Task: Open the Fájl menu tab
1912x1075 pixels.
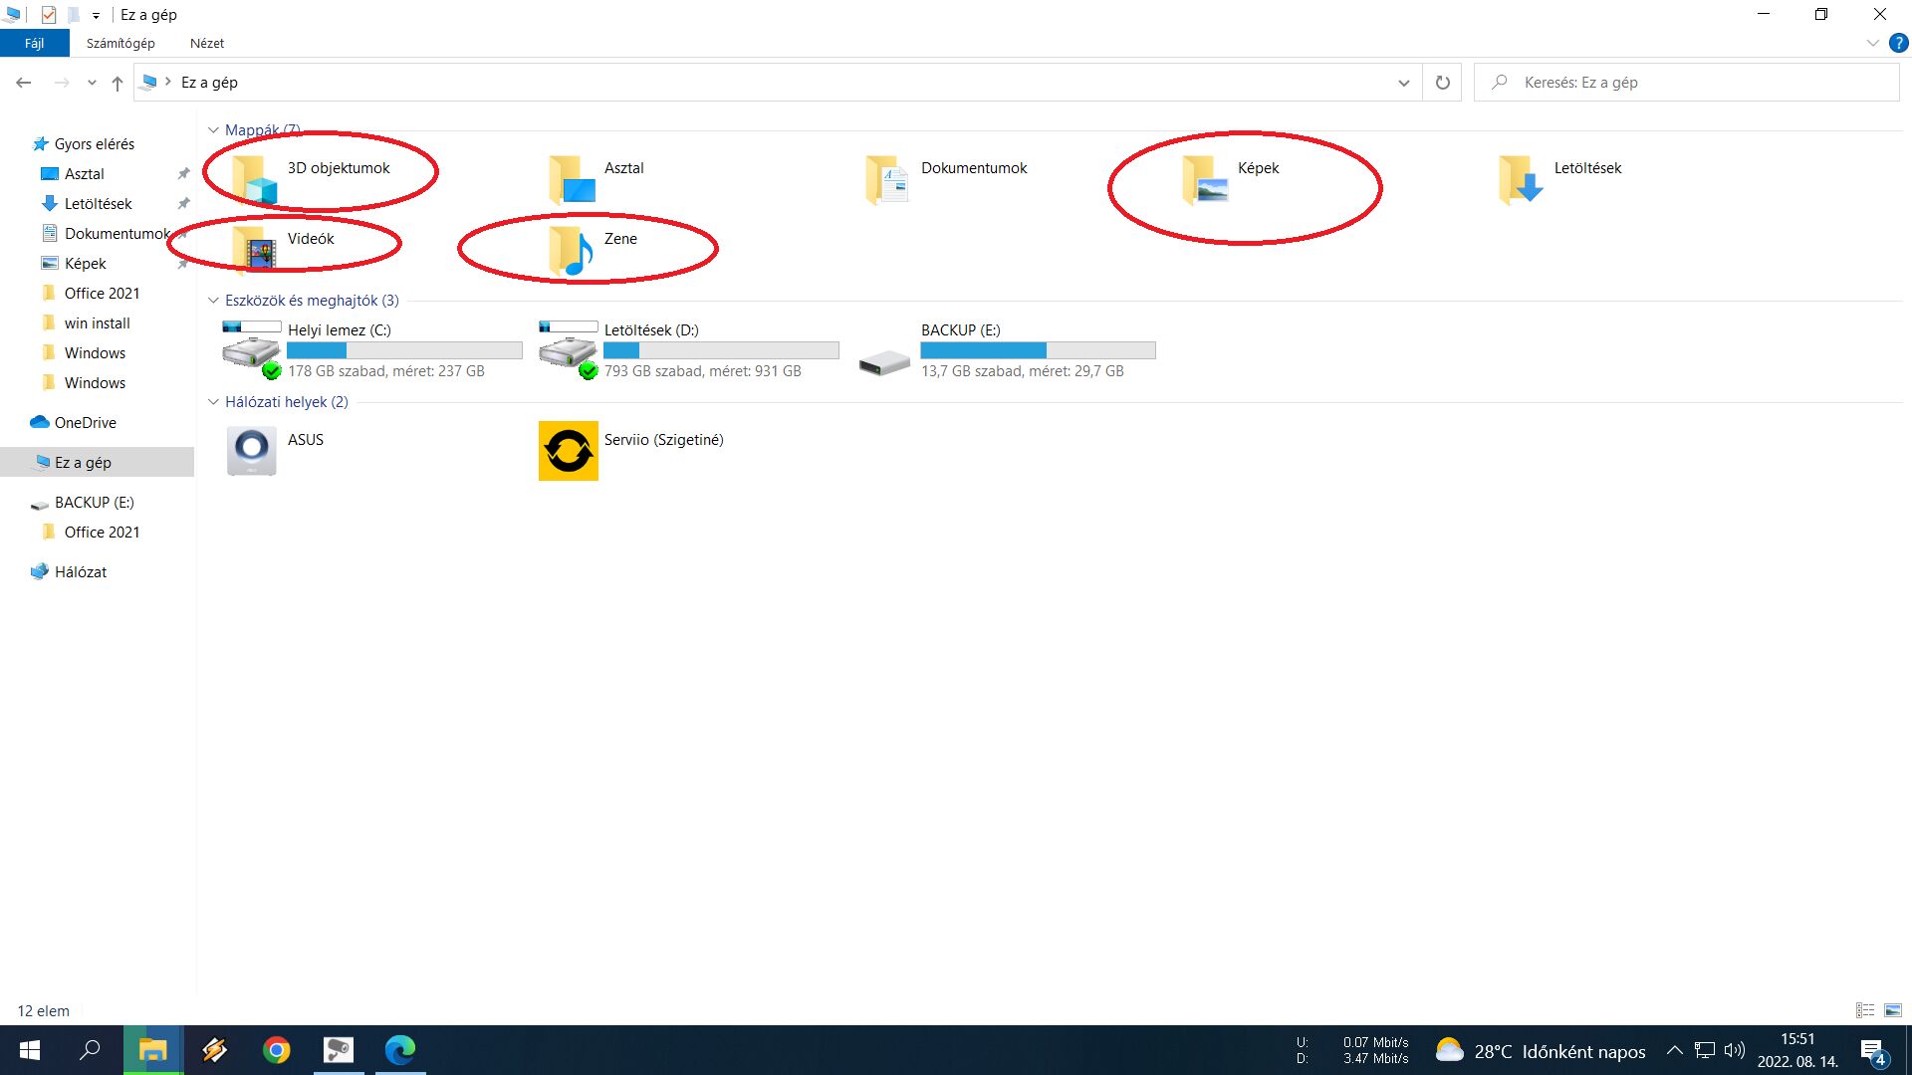Action: 35,43
